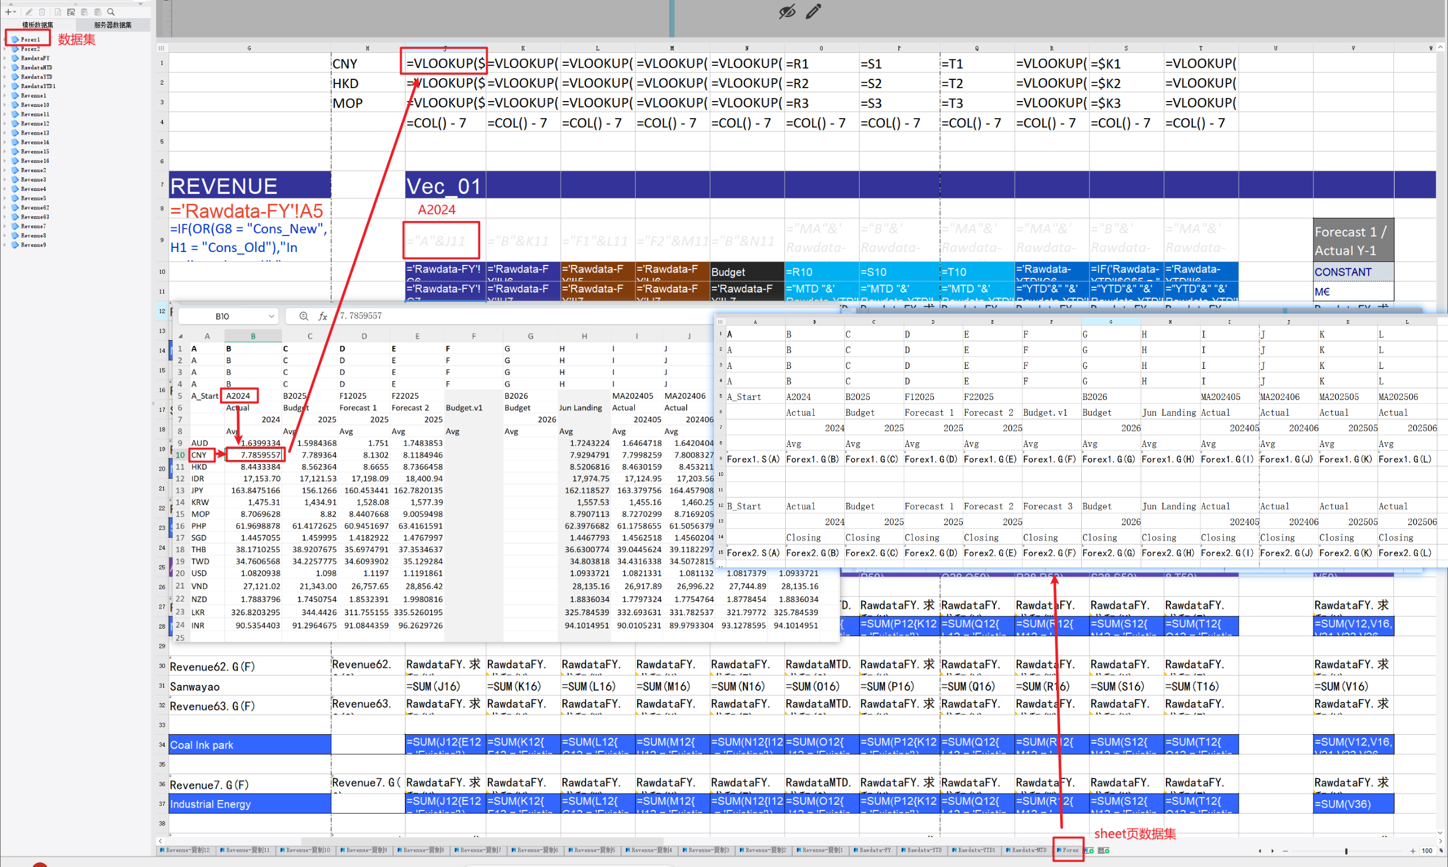Viewport: 1448px width, 867px height.
Task: Select the Revenue63 dataset in tree
Action: (x=35, y=217)
